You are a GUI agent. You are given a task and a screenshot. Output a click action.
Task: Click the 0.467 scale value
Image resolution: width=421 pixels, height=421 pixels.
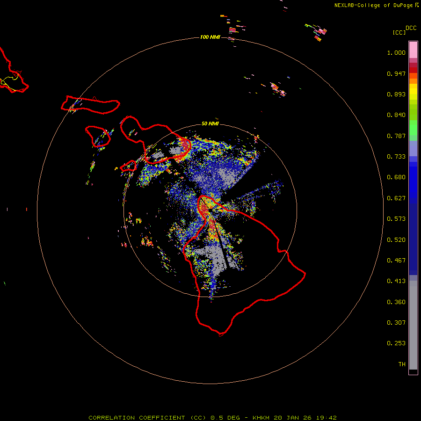[x=396, y=261]
